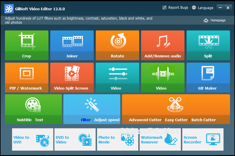Image resolution: width=235 pixels, height=156 pixels.
Task: Click the Video to DVD disc icon
Action: tap(43, 141)
